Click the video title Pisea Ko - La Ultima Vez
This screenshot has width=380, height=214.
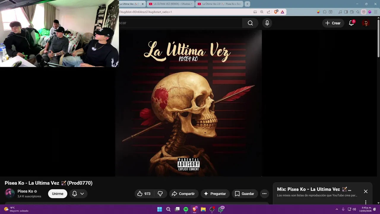[48, 183]
